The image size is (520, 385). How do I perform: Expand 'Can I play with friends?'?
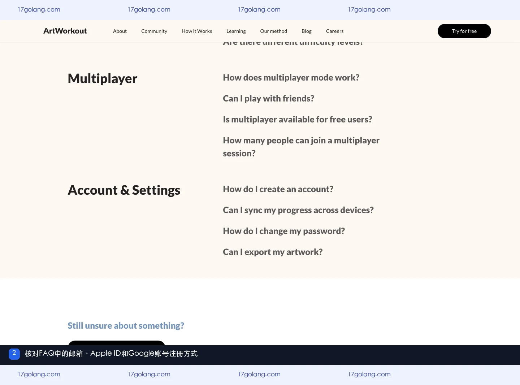pos(269,99)
